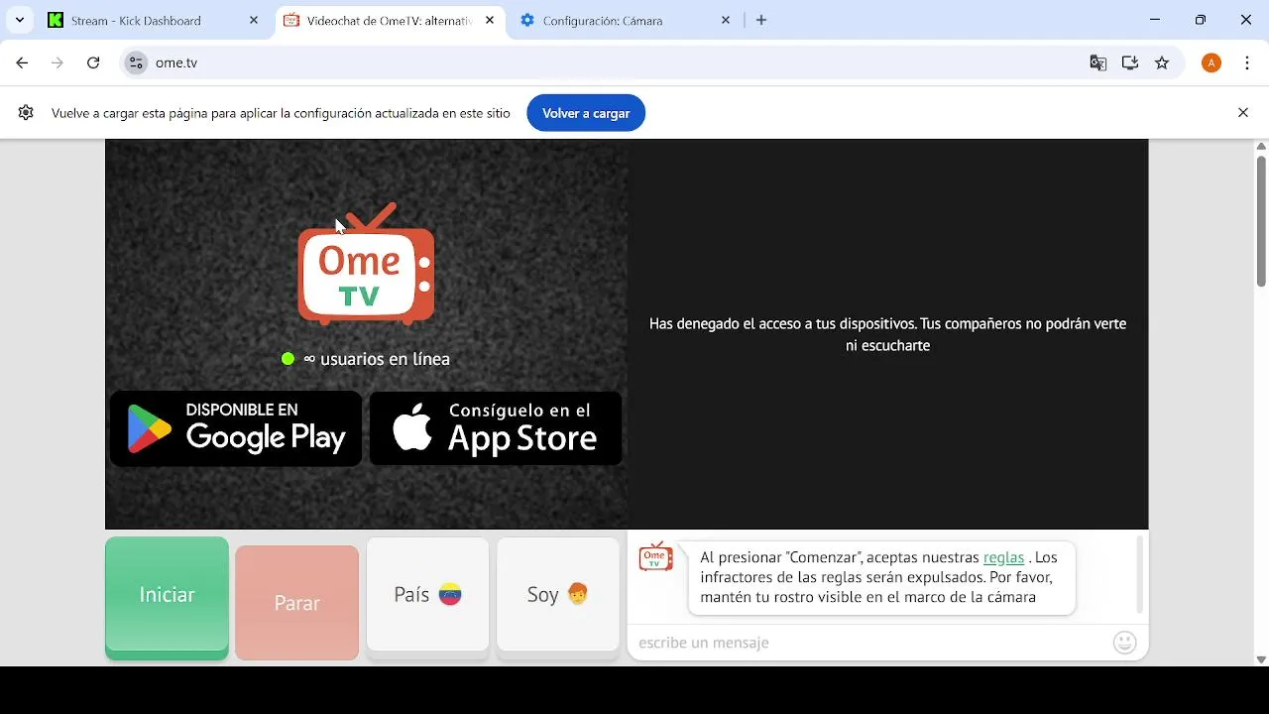Image resolution: width=1269 pixels, height=714 pixels.
Task: Open a new browser tab
Action: 761,20
